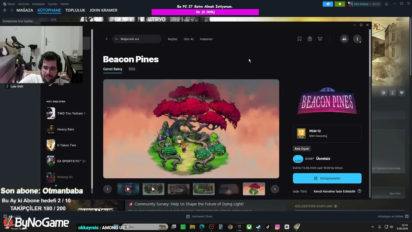The image size is (412, 232).
Task: Launch Heavy Rain from quick launch
Action: [66, 129]
